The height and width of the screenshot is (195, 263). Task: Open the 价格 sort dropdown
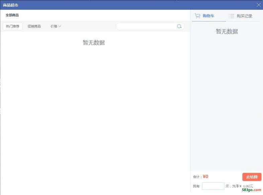coord(56,26)
